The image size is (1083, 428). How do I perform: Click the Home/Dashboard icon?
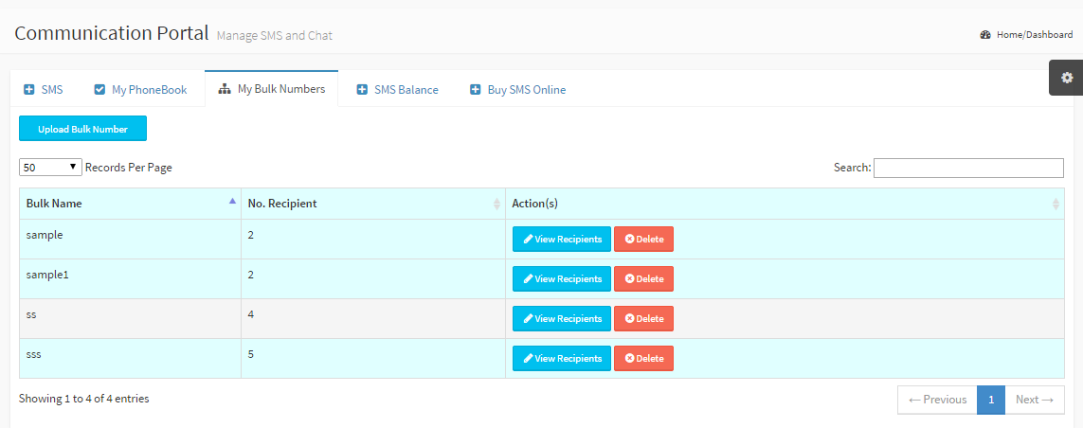pyautogui.click(x=985, y=35)
